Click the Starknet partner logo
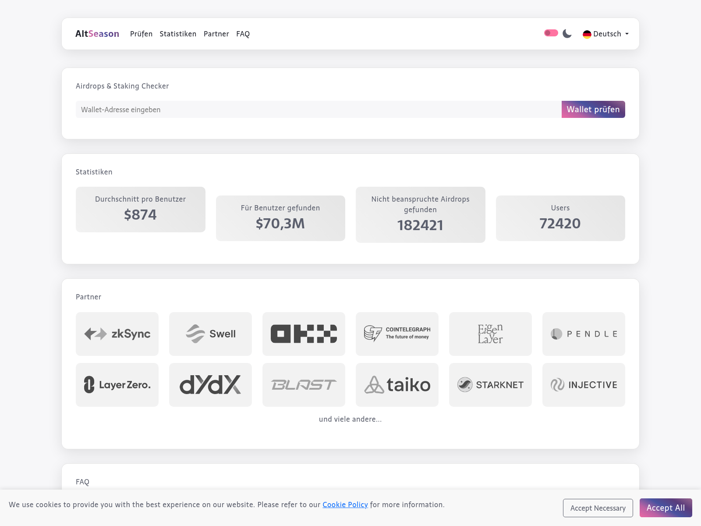The height and width of the screenshot is (526, 701). pos(490,385)
